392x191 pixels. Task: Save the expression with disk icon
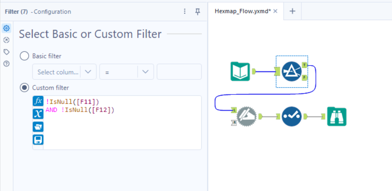(x=38, y=139)
